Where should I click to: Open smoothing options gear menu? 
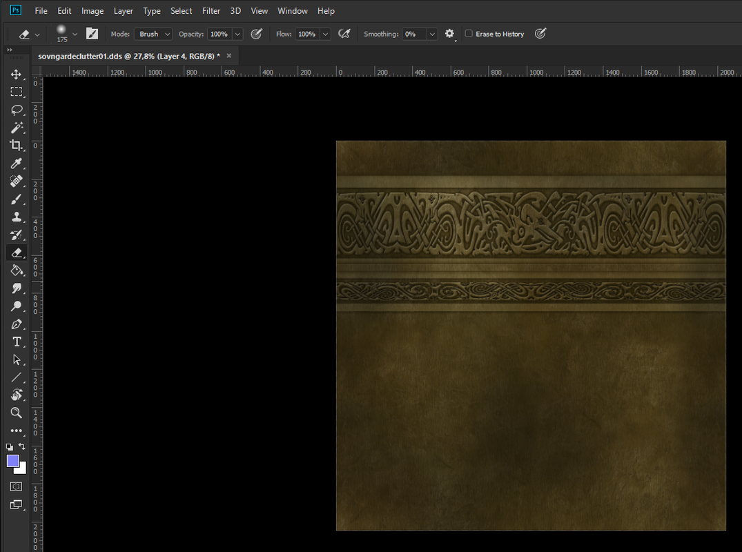click(449, 34)
